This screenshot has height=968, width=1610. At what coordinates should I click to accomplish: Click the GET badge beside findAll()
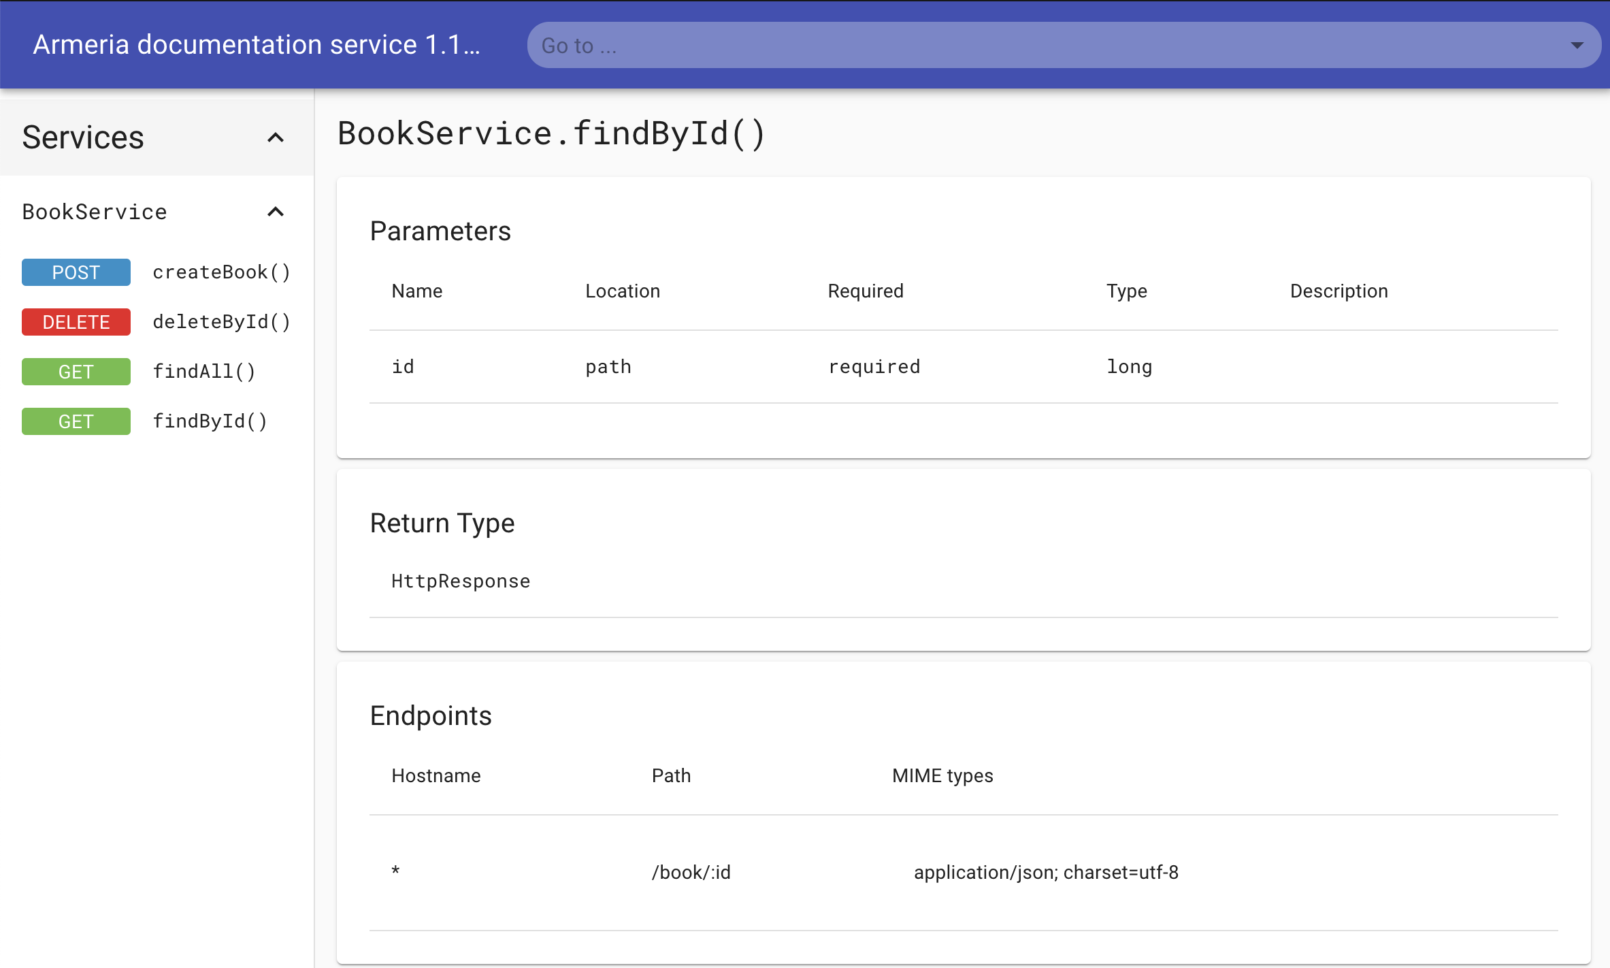pyautogui.click(x=76, y=372)
